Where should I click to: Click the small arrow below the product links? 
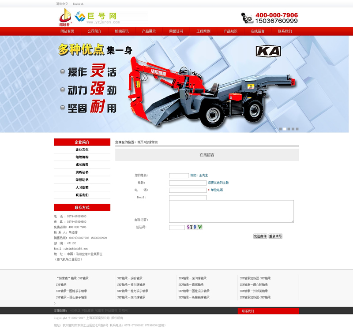(x=55, y=303)
